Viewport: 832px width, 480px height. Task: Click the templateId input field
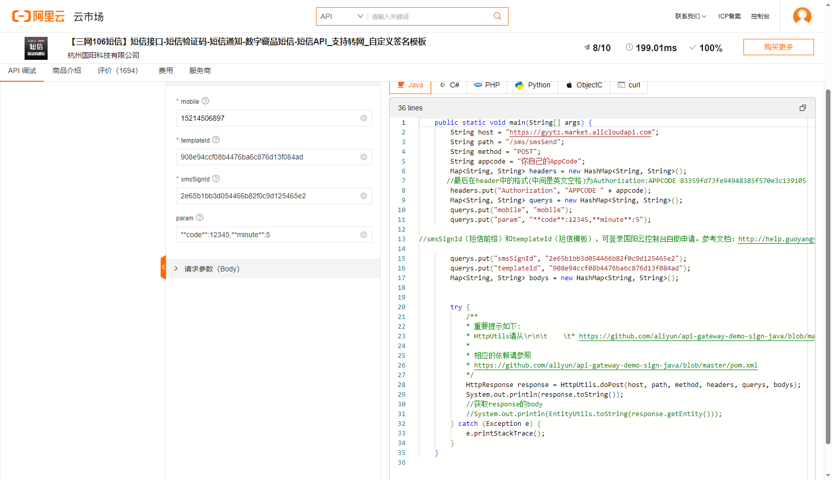tap(274, 157)
